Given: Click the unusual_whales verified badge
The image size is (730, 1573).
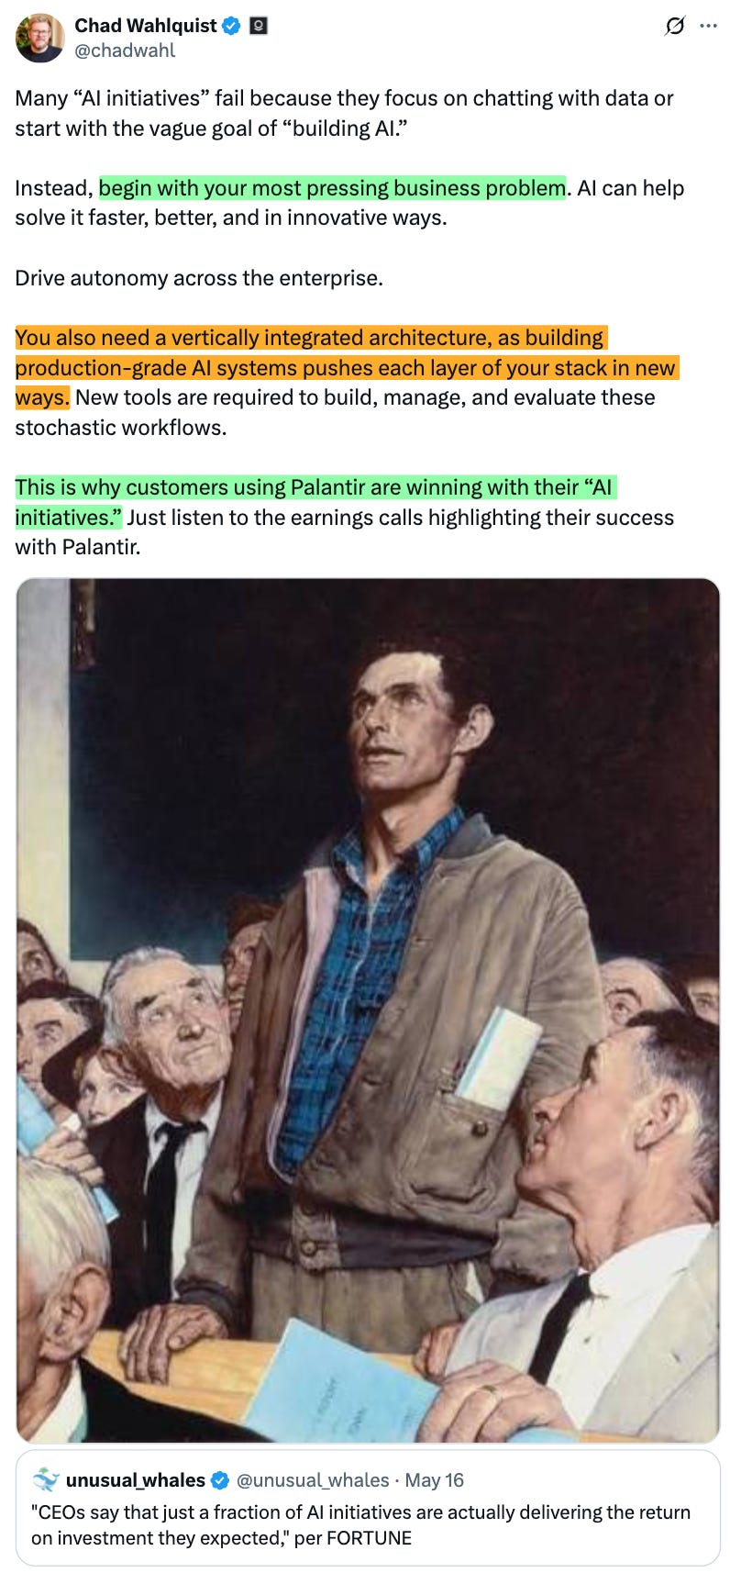Looking at the screenshot, I should tap(220, 1479).
